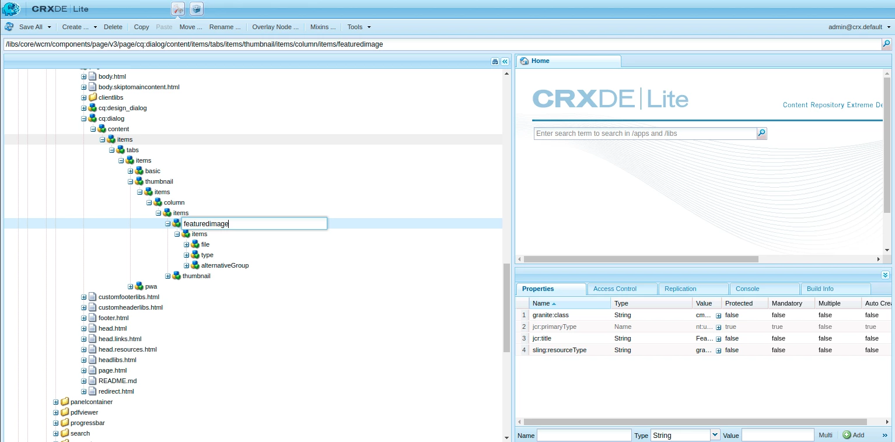Switch to the Access Control tab

point(622,289)
